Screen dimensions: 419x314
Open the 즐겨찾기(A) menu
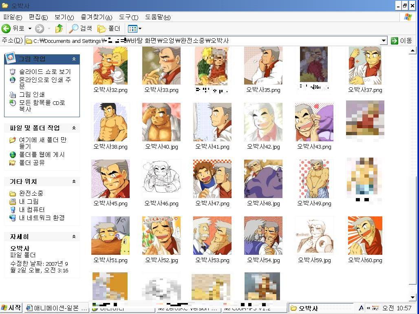click(x=97, y=18)
